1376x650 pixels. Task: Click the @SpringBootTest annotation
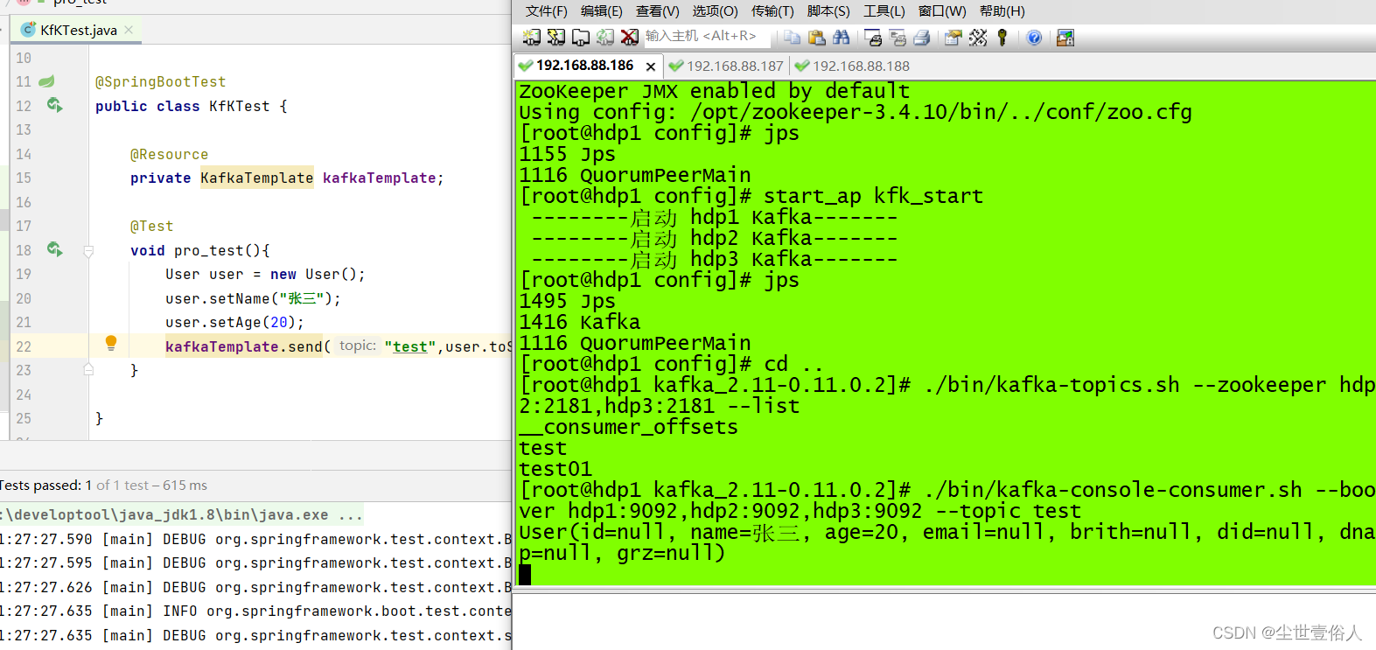160,81
